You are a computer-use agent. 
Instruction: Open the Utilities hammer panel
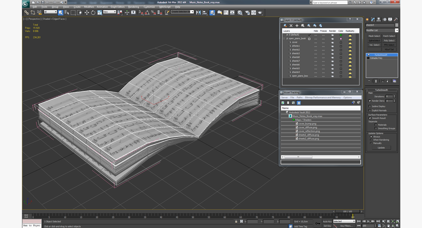[396, 20]
